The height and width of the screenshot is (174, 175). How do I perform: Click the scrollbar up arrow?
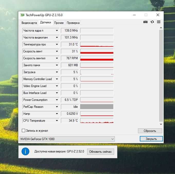pos(161,28)
